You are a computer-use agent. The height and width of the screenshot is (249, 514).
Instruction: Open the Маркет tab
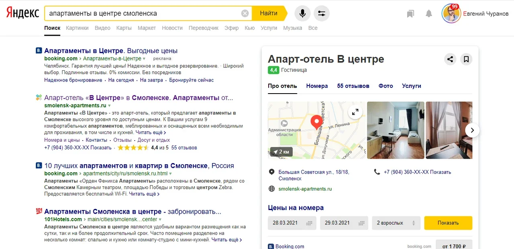coord(147,28)
